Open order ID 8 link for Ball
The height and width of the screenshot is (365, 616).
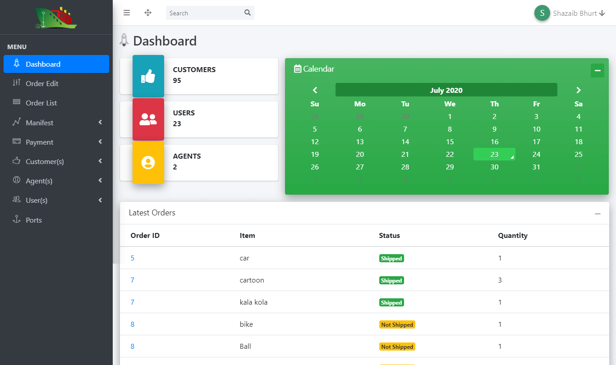click(133, 347)
